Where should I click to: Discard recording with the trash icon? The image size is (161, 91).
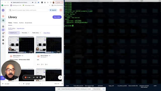coord(41,77)
